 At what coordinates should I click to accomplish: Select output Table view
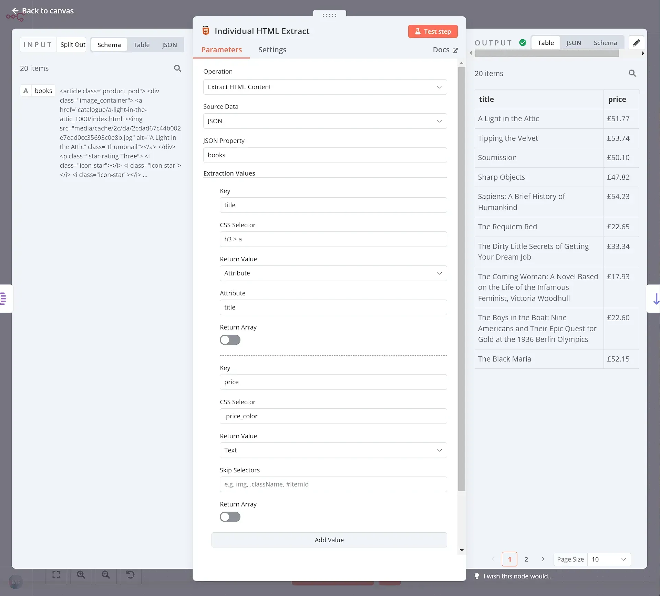(546, 43)
